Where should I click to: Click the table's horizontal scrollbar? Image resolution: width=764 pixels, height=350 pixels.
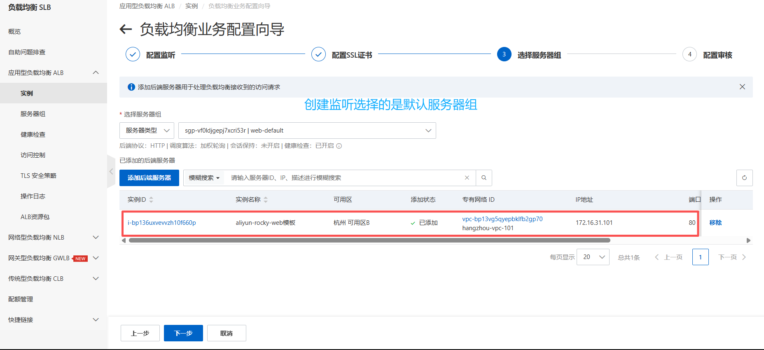pos(369,240)
